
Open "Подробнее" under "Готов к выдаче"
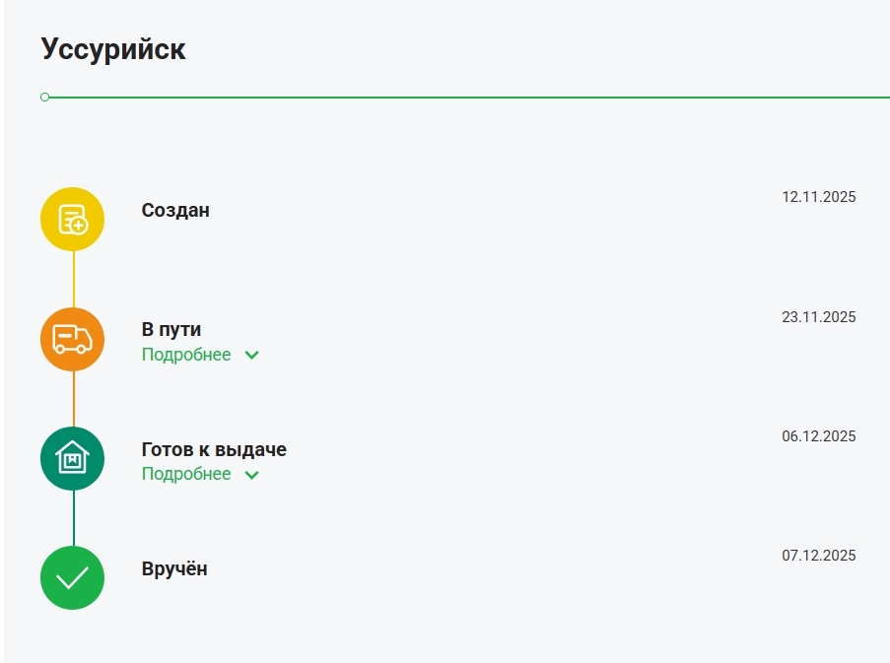186,474
